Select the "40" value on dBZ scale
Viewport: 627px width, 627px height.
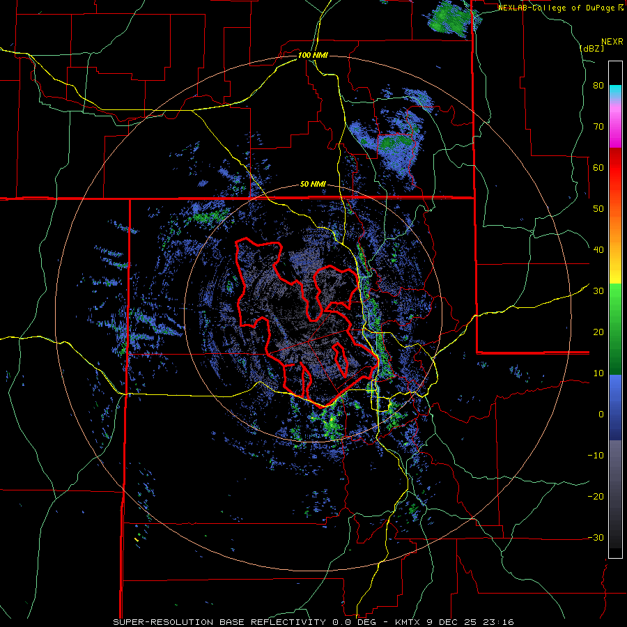tap(598, 250)
